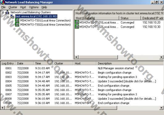Open the File menu

pos(3,7)
